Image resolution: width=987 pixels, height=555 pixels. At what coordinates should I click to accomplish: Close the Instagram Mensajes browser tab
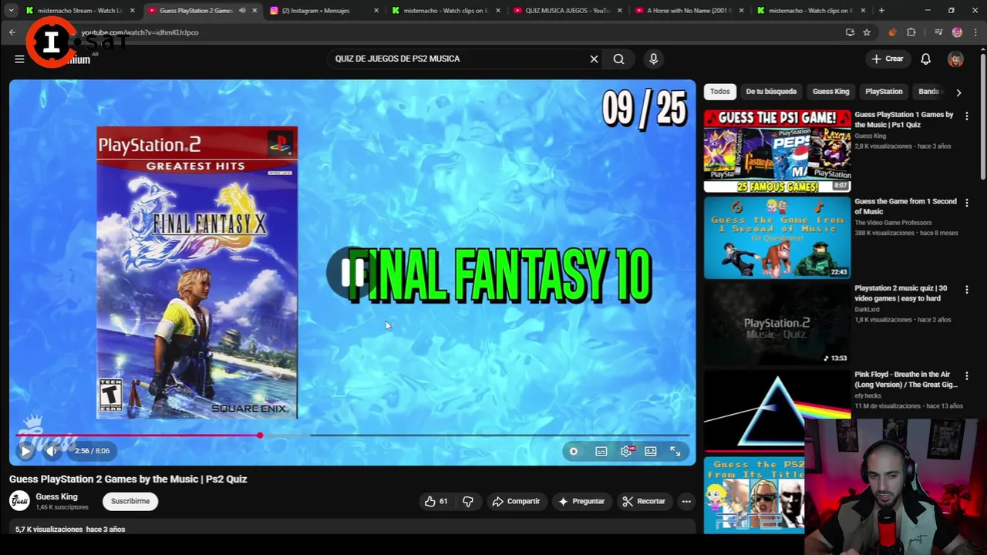pyautogui.click(x=376, y=11)
